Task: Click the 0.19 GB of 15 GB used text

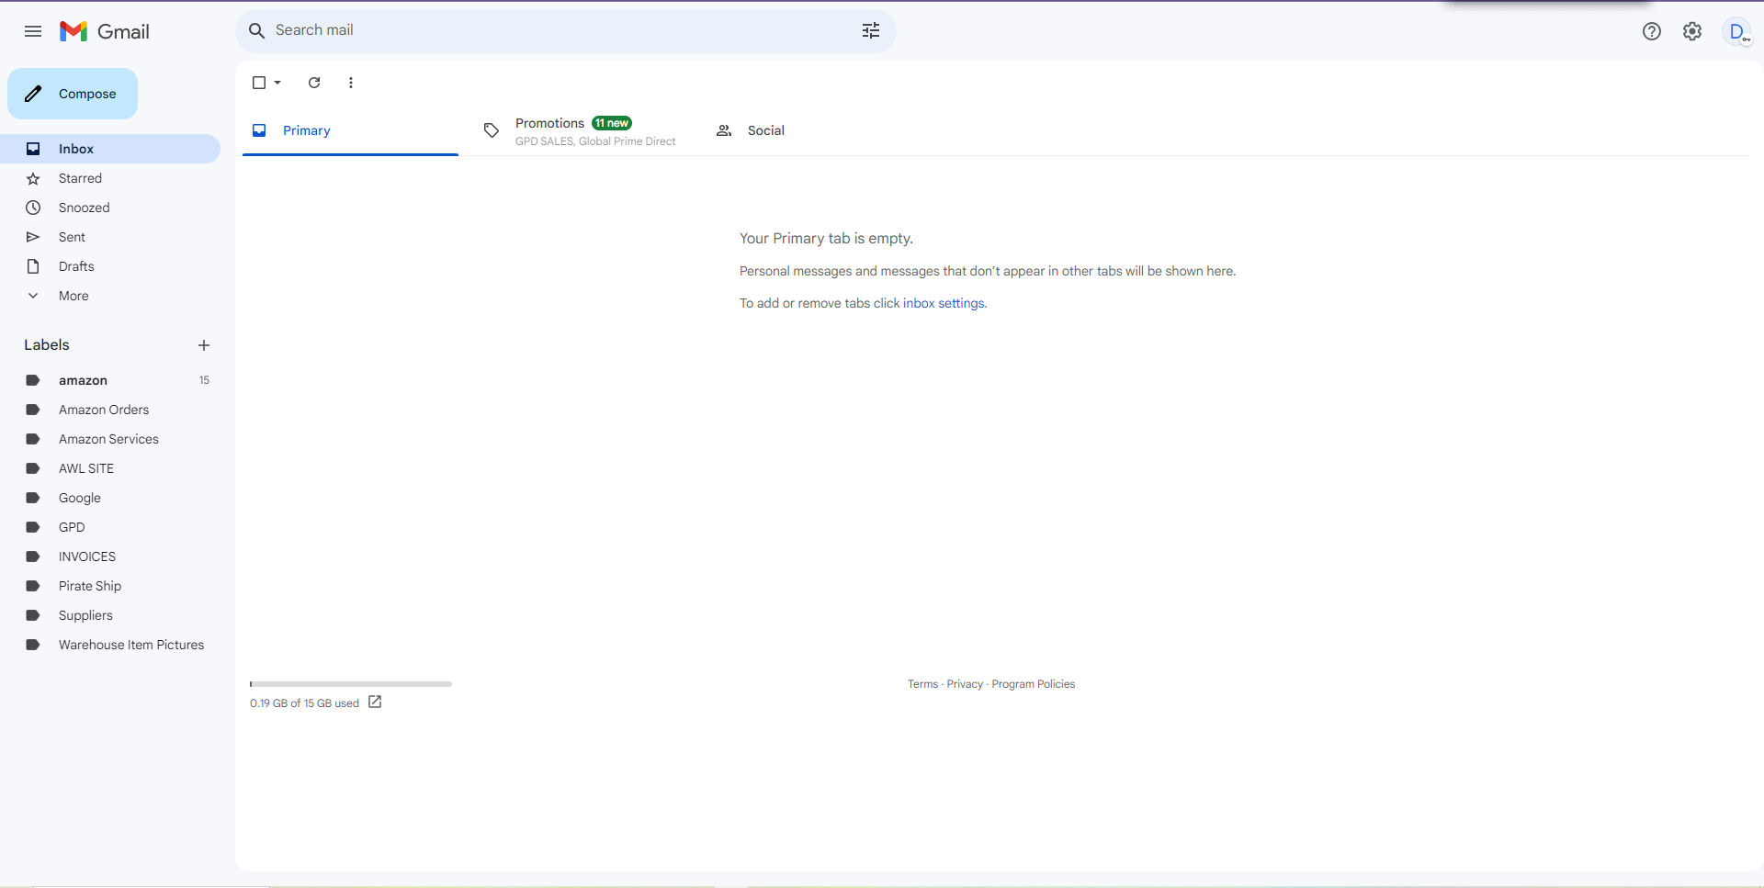Action: [304, 703]
